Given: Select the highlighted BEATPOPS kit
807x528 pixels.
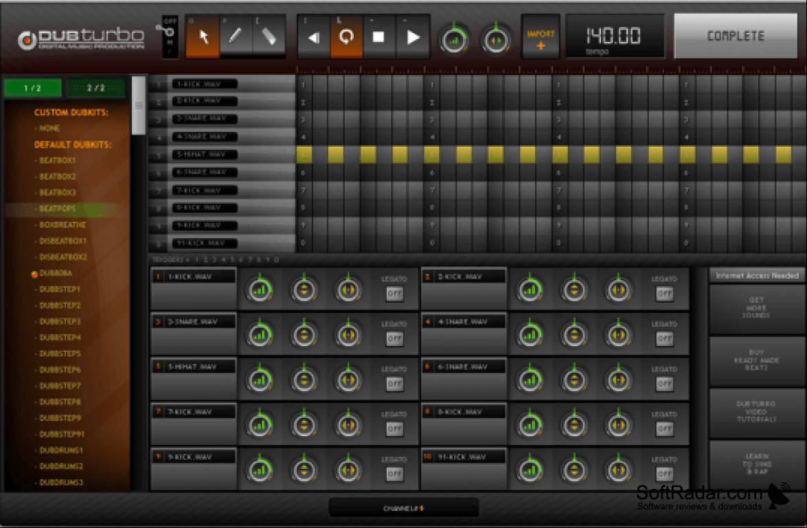Looking at the screenshot, I should point(57,209).
